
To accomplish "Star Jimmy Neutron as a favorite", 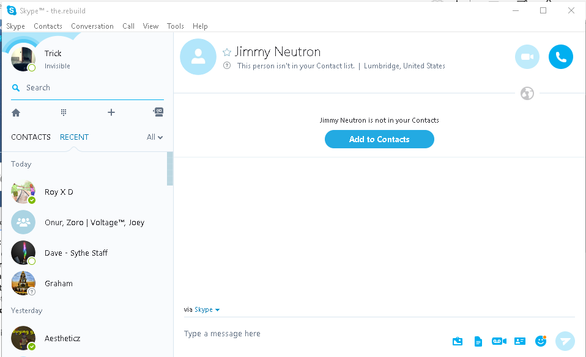I will tap(227, 52).
